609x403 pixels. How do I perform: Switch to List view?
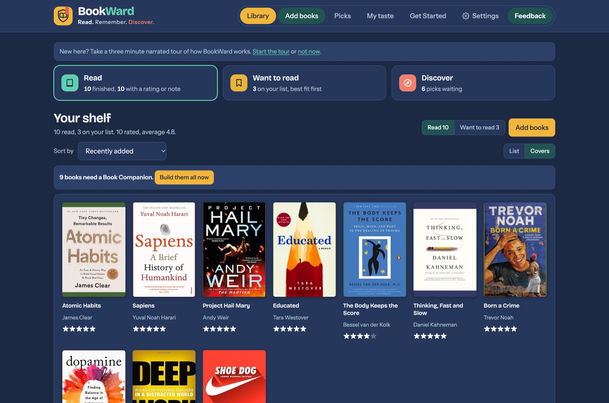click(x=514, y=151)
